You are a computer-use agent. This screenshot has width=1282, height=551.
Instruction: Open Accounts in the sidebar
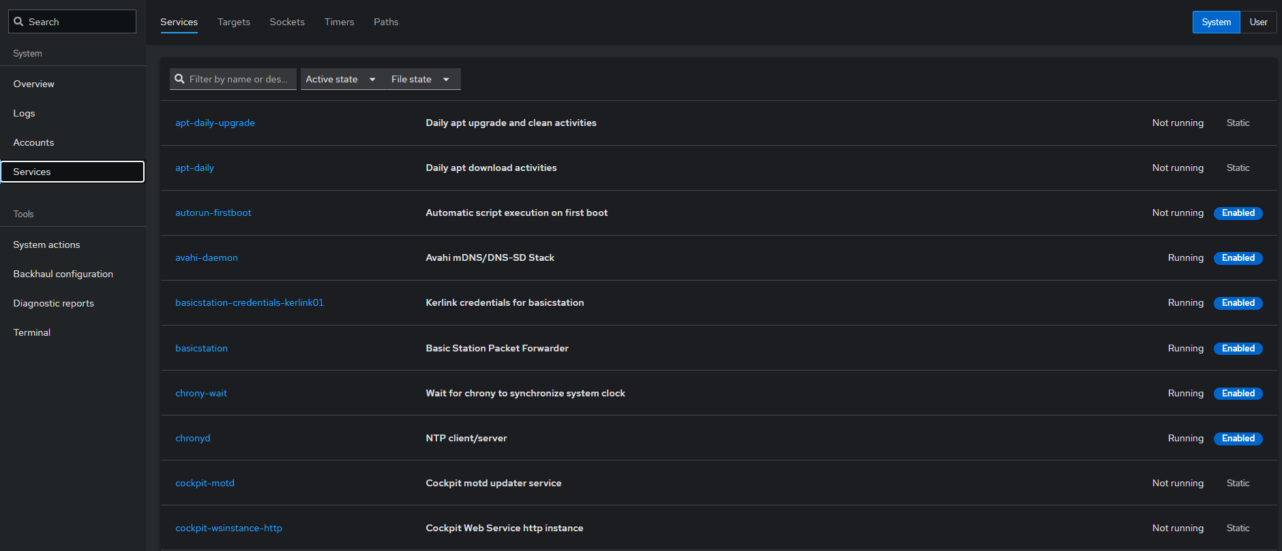[73, 142]
